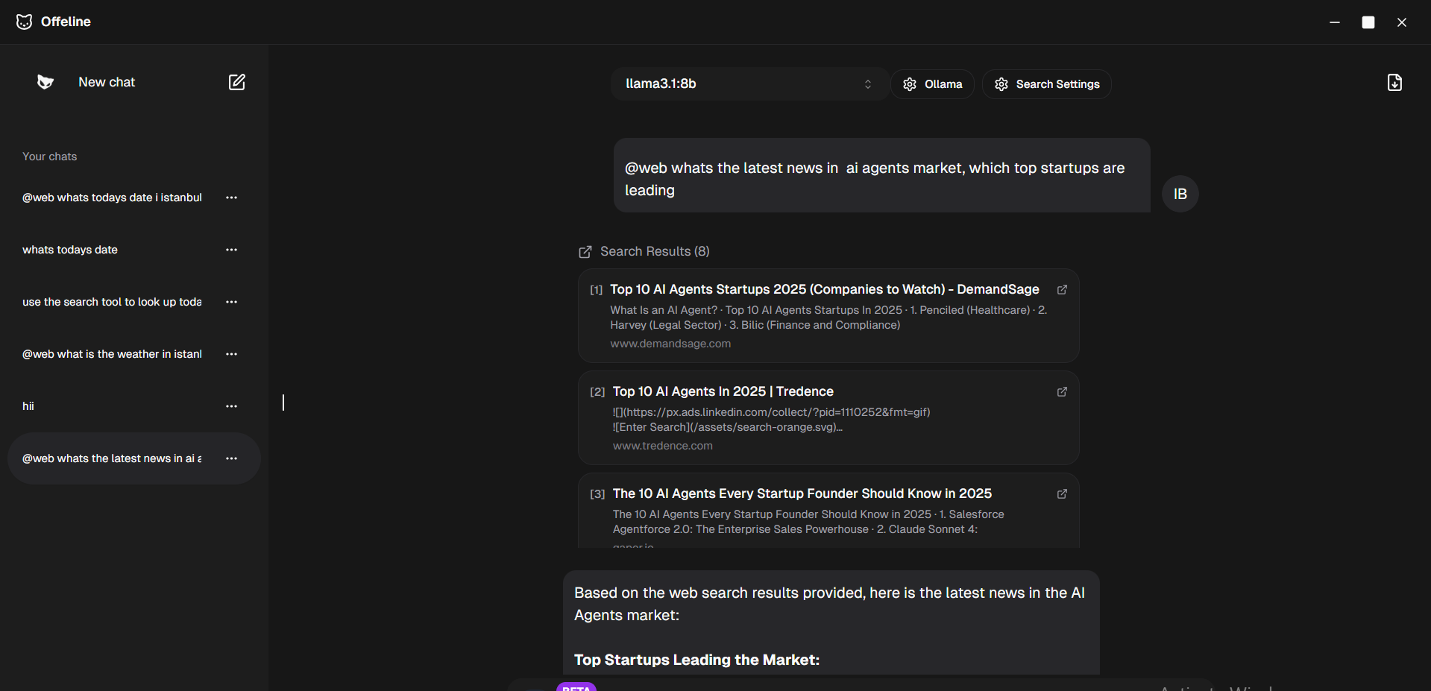Click the external link icon beside Search Results (8)
The width and height of the screenshot is (1431, 691).
(585, 252)
